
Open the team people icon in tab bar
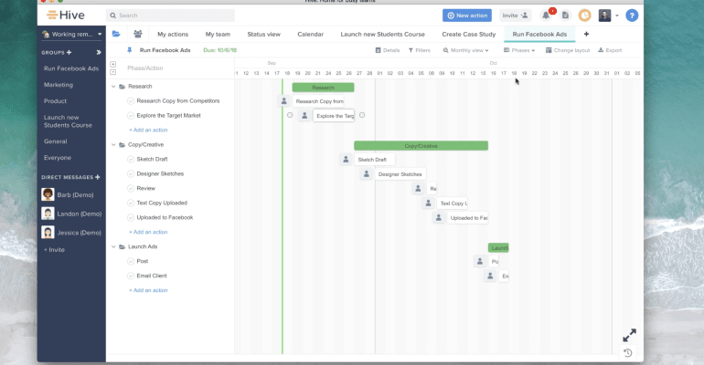(x=138, y=34)
